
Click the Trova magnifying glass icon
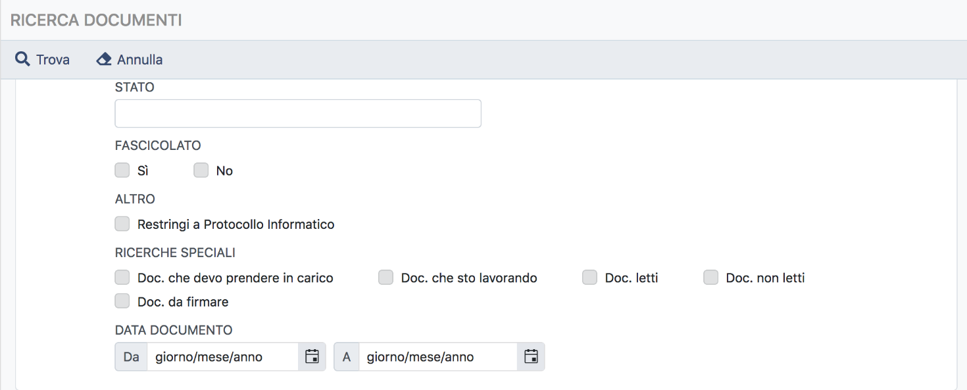click(x=22, y=59)
